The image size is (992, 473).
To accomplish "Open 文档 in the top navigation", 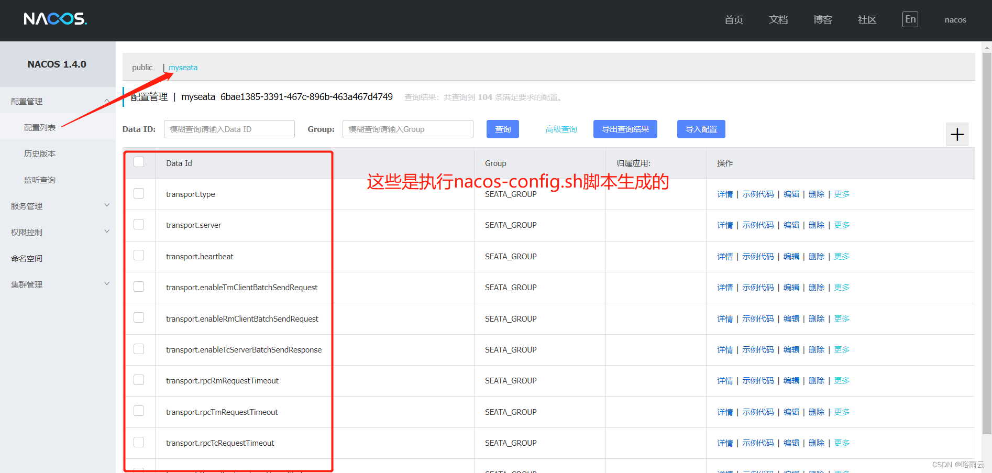I will (778, 20).
